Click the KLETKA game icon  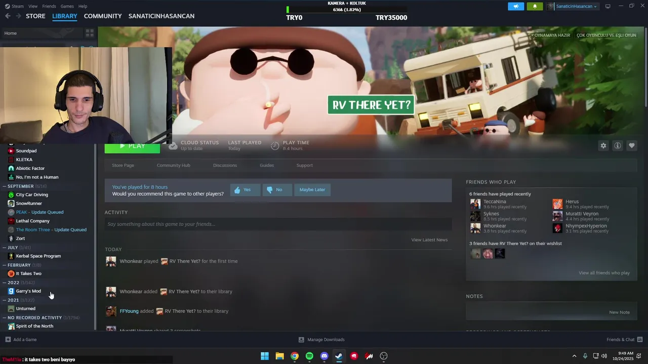coord(11,159)
